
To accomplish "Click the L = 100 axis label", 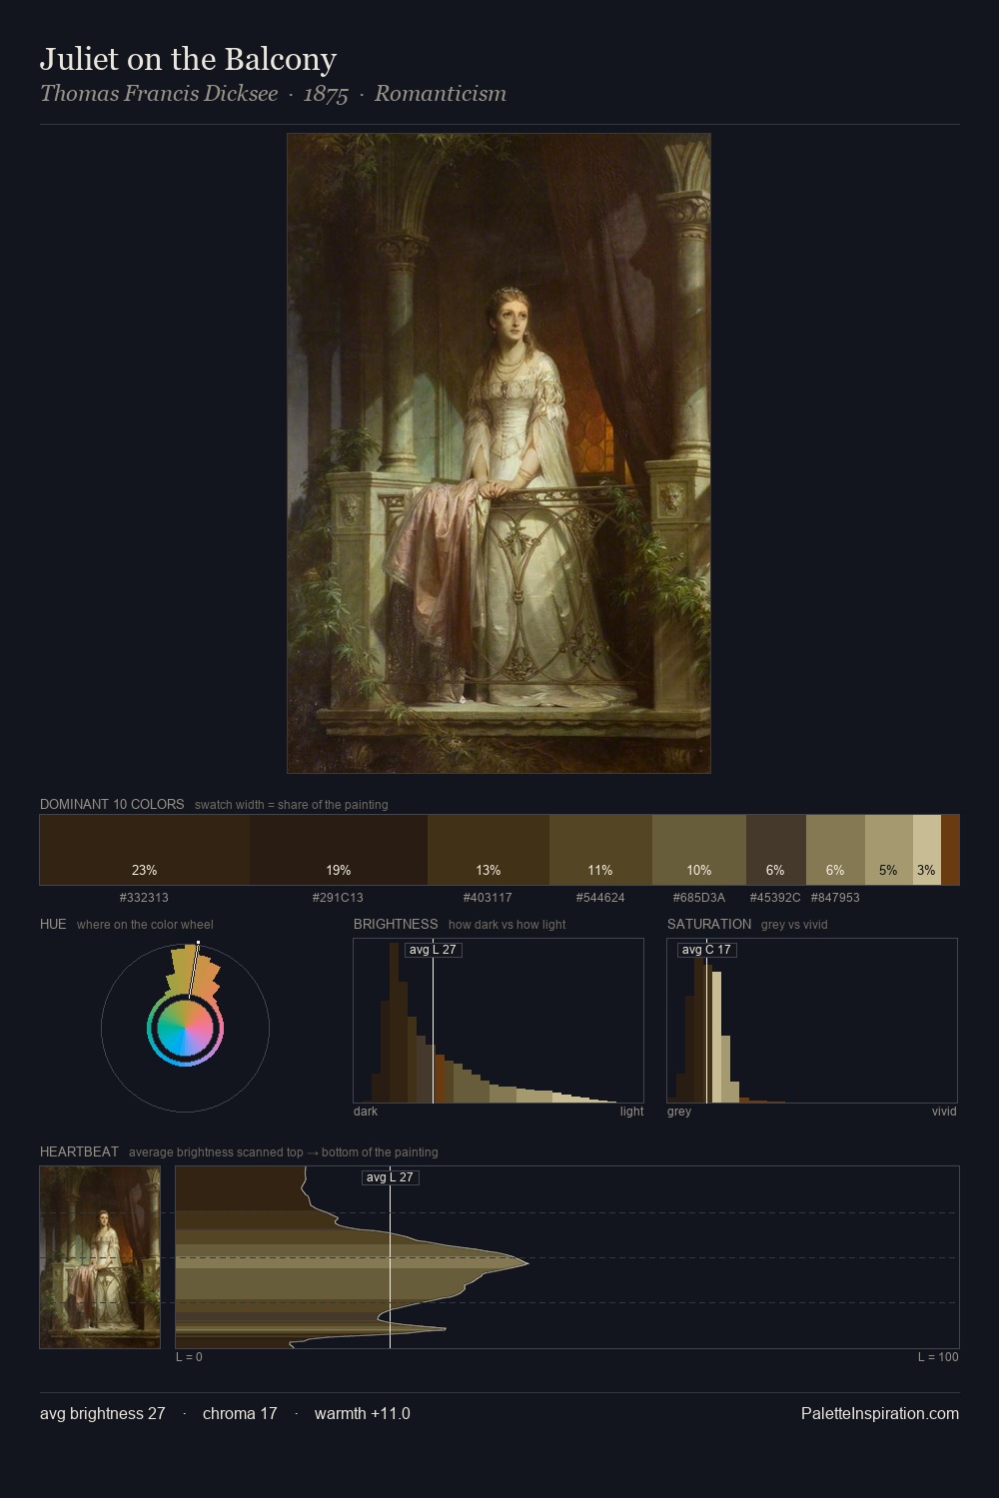I will 938,1356.
